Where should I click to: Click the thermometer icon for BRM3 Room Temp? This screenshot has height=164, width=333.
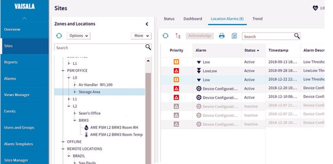[x=86, y=134]
